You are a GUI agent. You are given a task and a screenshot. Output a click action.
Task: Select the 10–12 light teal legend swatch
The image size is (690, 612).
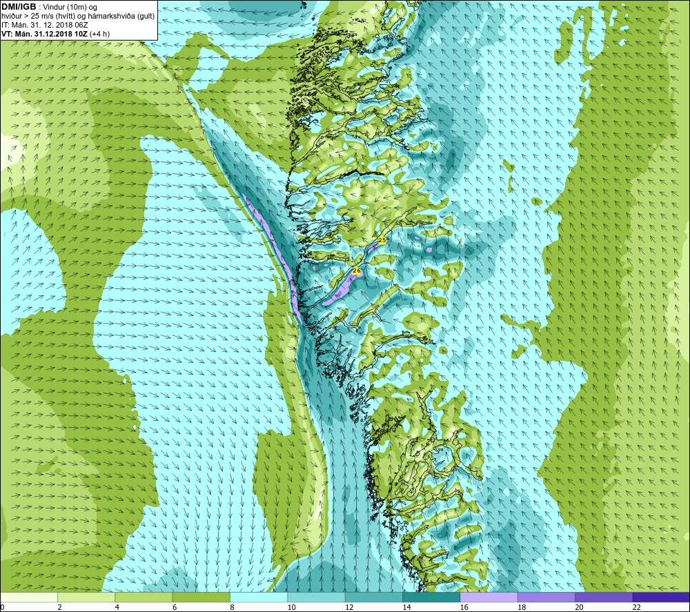click(x=317, y=598)
